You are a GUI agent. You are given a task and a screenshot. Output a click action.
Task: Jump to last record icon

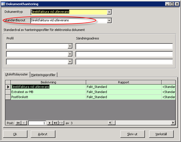pyautogui.click(x=55, y=123)
